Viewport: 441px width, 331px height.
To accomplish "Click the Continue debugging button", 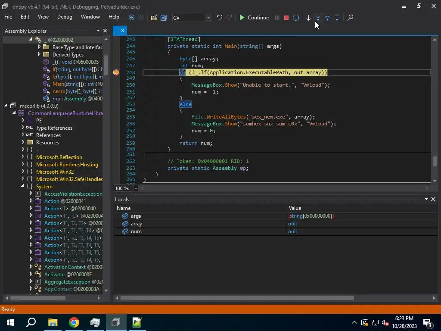I will pyautogui.click(x=254, y=18).
